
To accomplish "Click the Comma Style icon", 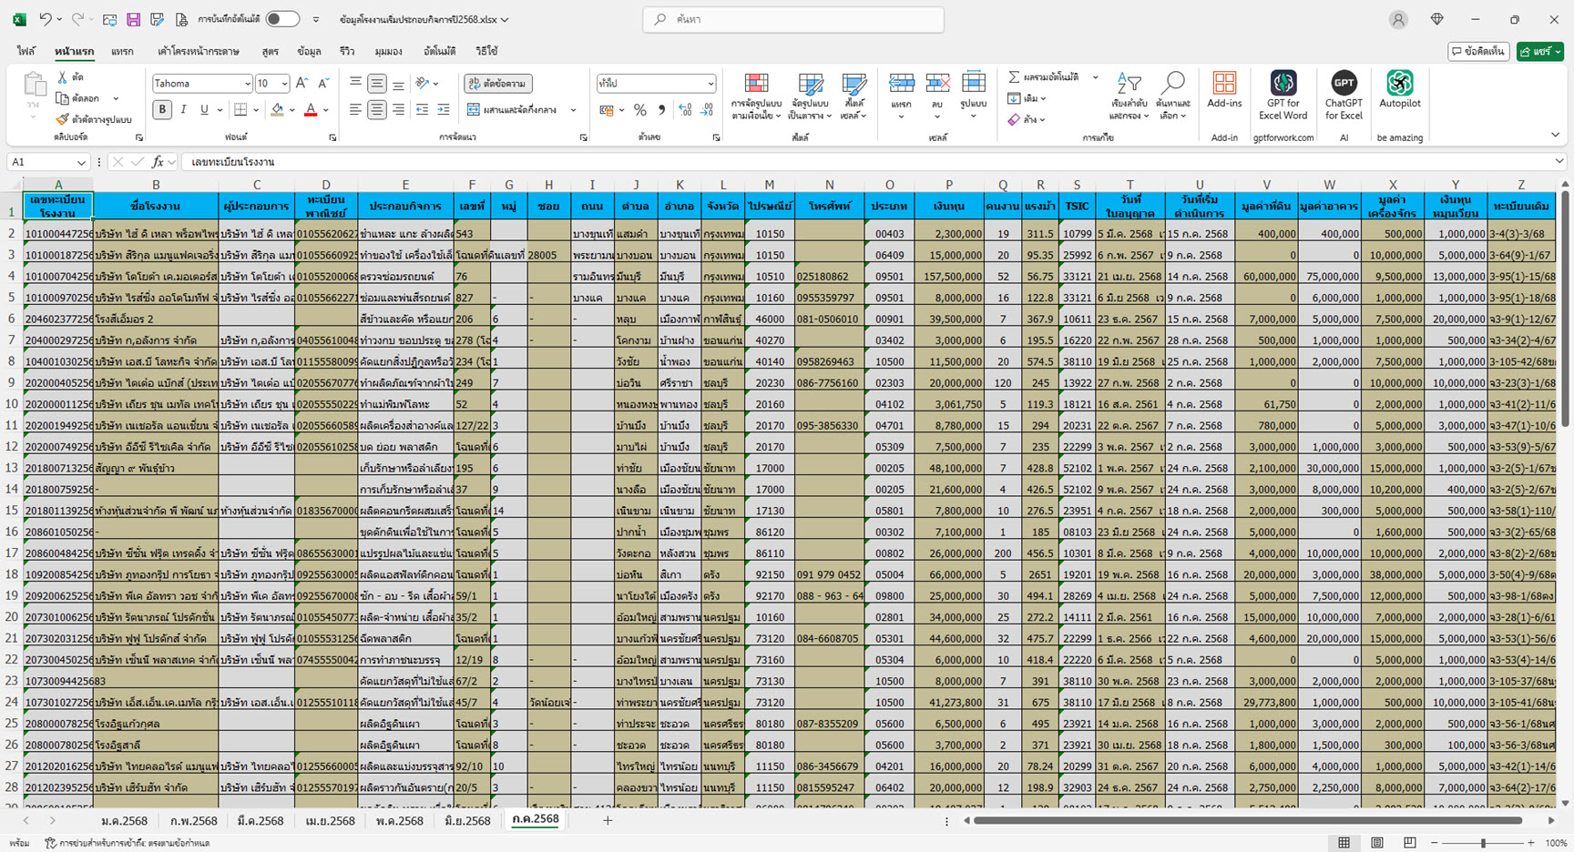I will [x=661, y=110].
